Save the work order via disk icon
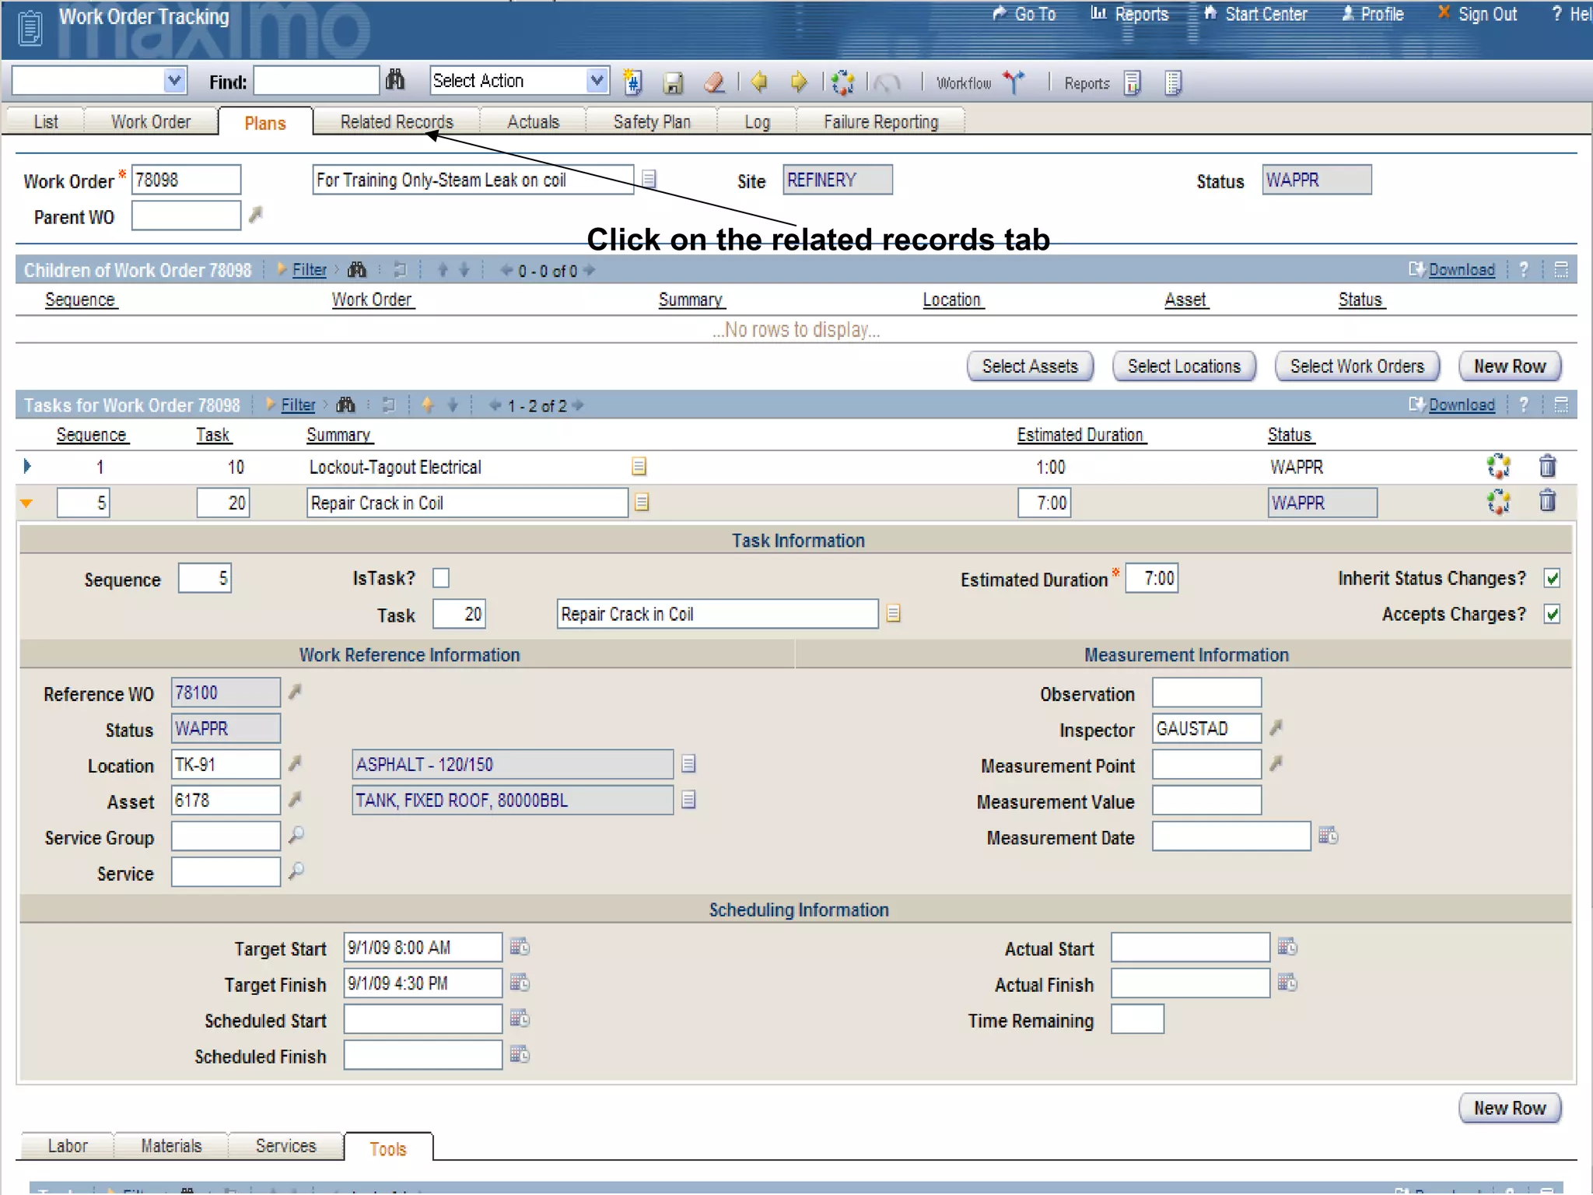Viewport: 1593px width, 1195px height. (x=673, y=82)
